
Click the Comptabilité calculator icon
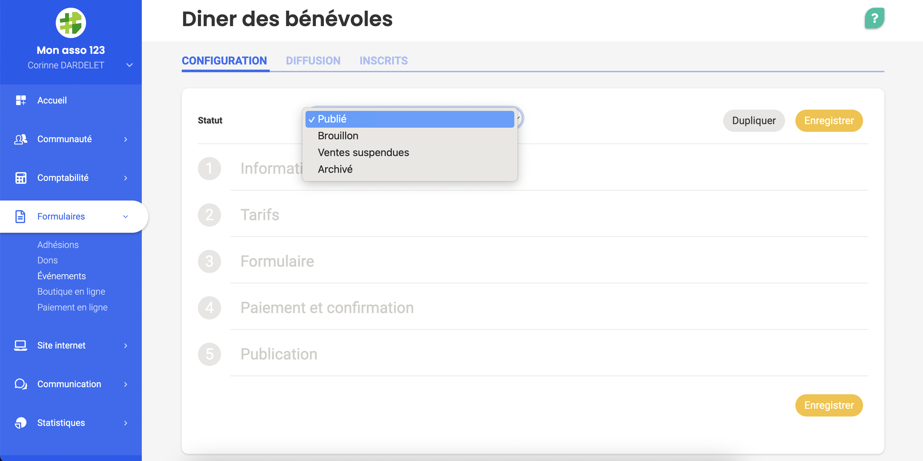pyautogui.click(x=21, y=178)
